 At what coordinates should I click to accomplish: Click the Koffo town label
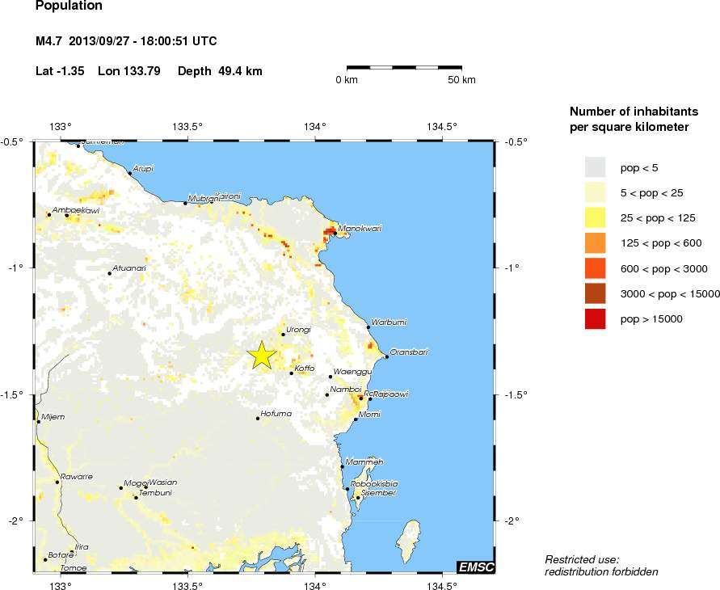pos(305,369)
